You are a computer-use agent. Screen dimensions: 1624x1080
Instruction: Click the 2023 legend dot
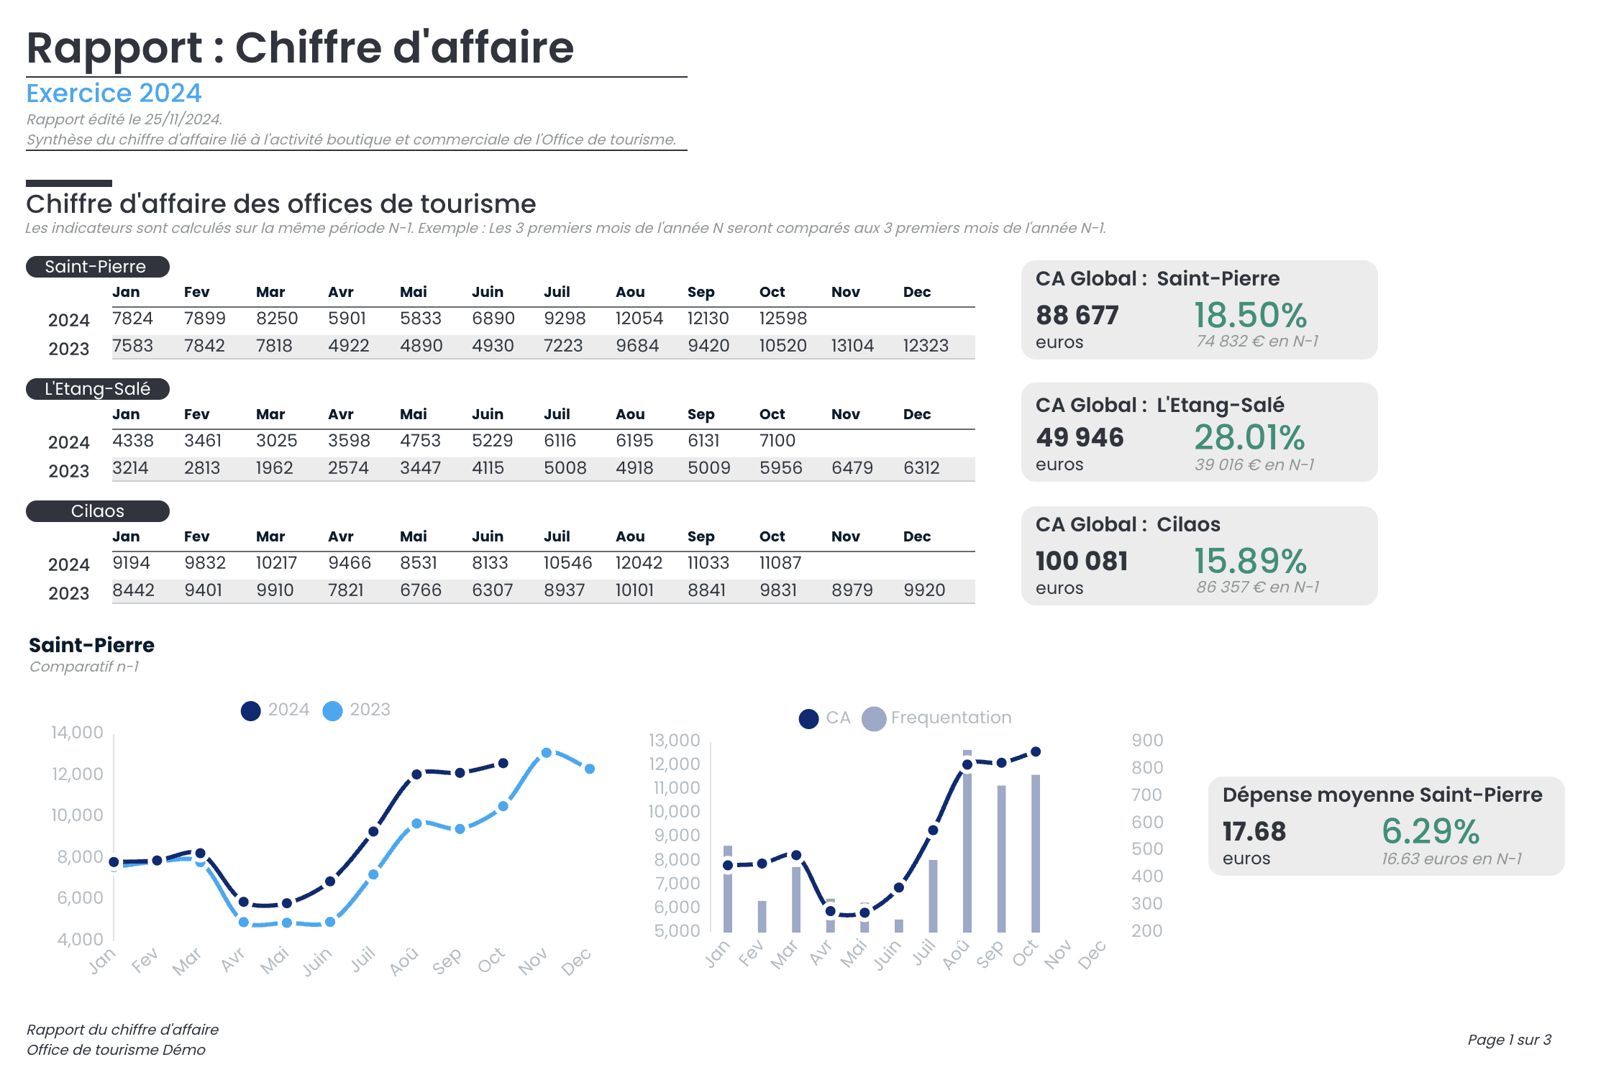click(x=332, y=711)
